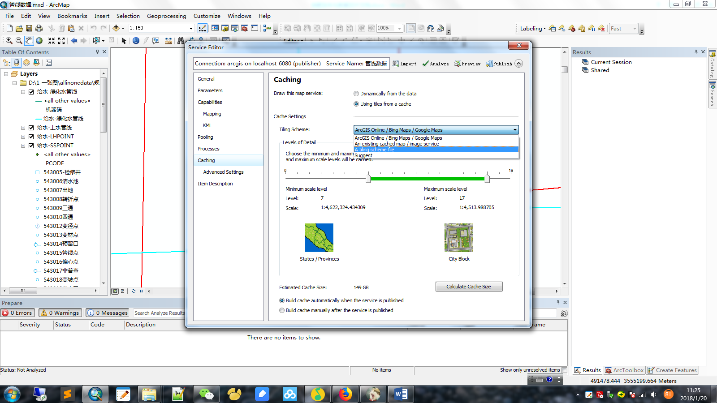The height and width of the screenshot is (403, 717).
Task: Toggle visibility of 给水-LHPOINT layer
Action: pos(31,137)
